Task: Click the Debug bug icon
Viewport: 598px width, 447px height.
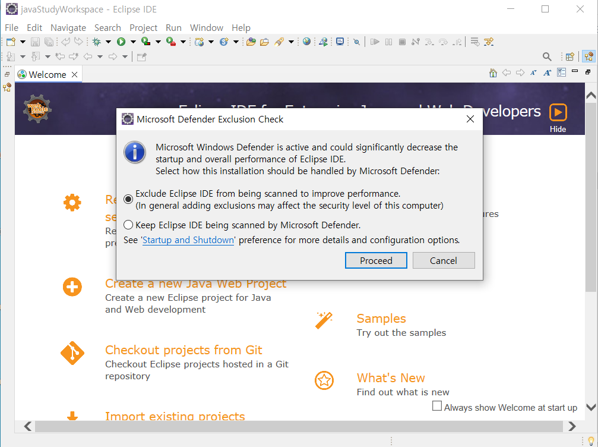Action: tap(96, 42)
